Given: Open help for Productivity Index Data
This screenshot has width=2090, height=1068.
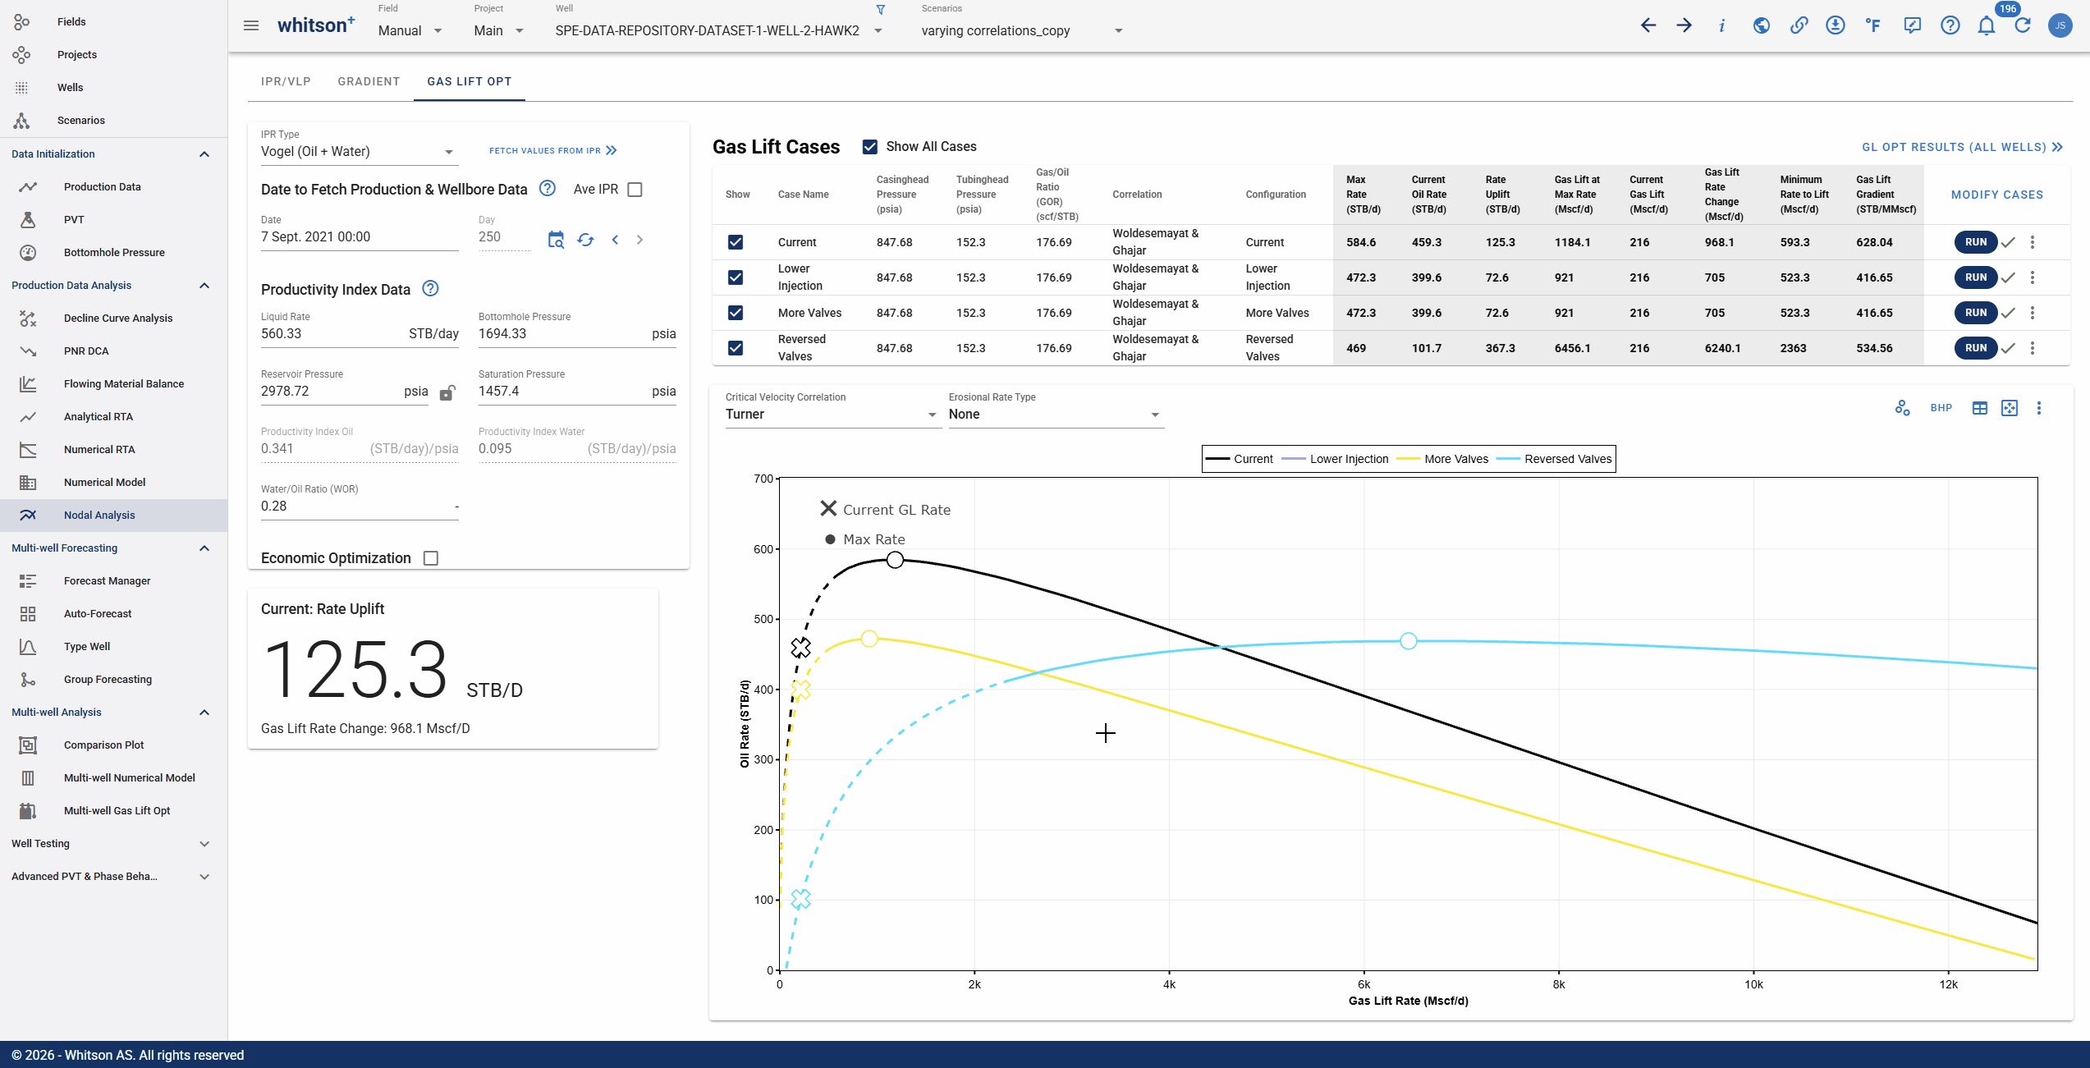Looking at the screenshot, I should [430, 288].
